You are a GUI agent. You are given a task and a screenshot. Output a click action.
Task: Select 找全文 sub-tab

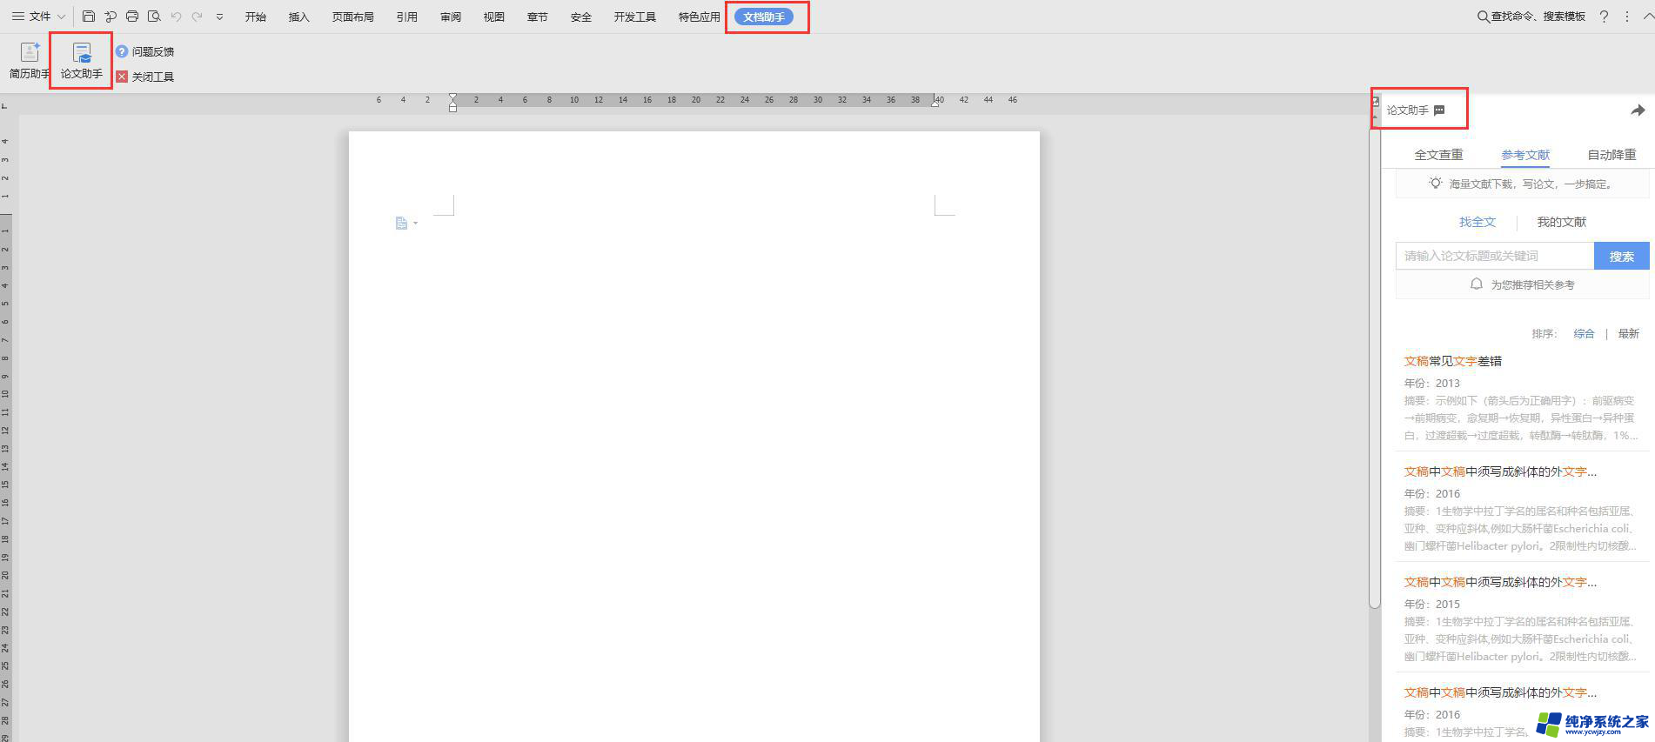1477,222
